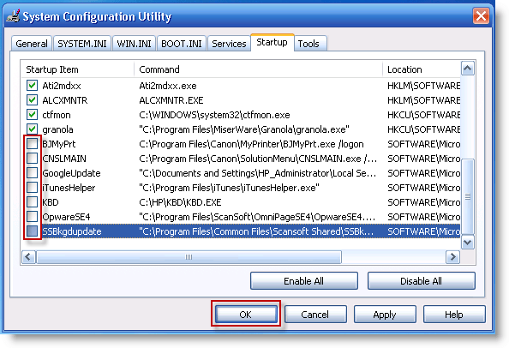
Task: Check the iTunesHelper startup item
Action: 32,188
